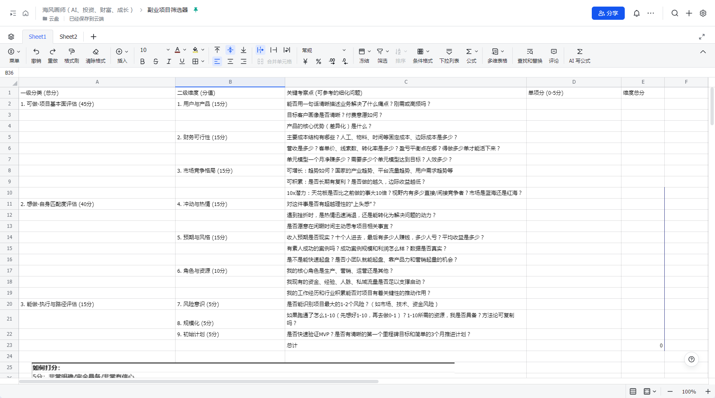This screenshot has width=715, height=398.
Task: Click the Undo (撤销) icon
Action: pos(36,52)
